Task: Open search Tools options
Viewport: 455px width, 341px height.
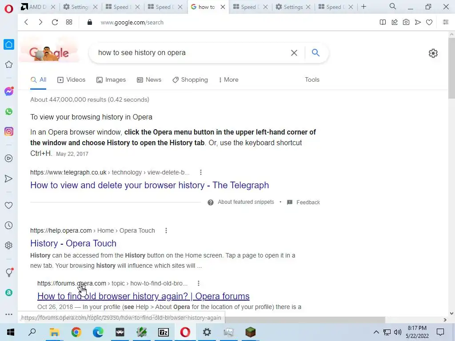Action: click(x=312, y=80)
